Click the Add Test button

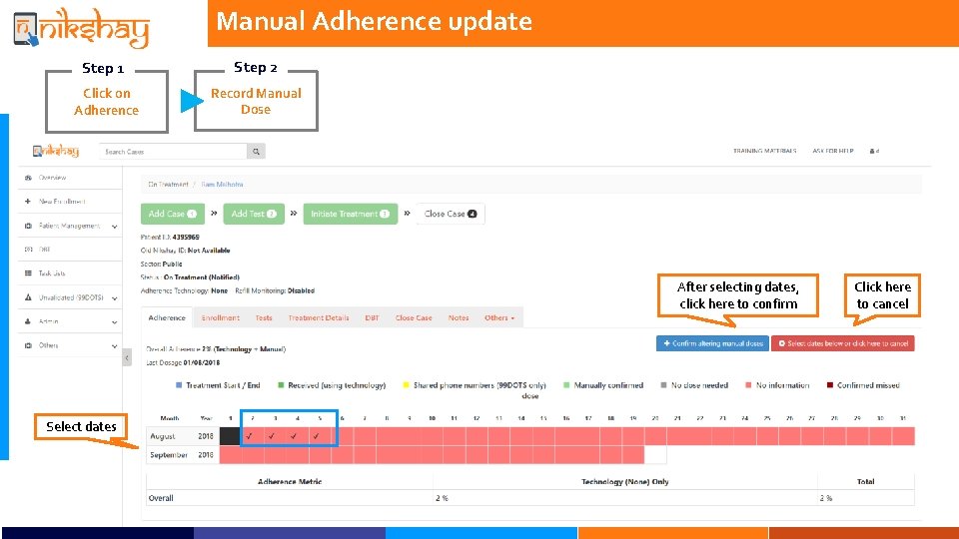pyautogui.click(x=253, y=214)
